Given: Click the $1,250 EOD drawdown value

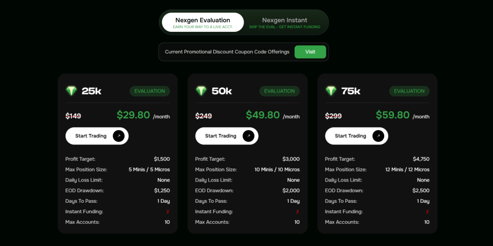Looking at the screenshot, I should pyautogui.click(x=162, y=191).
